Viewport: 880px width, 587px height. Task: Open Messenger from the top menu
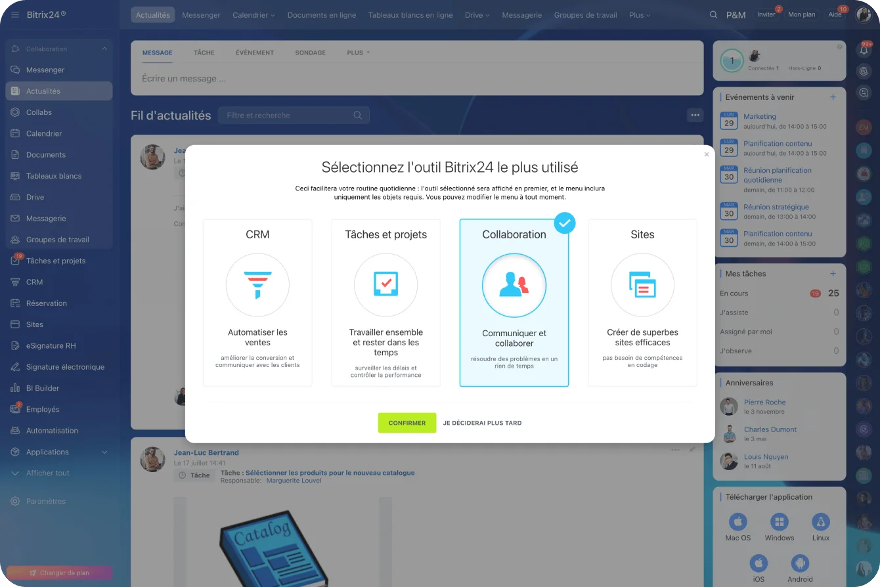tap(201, 15)
